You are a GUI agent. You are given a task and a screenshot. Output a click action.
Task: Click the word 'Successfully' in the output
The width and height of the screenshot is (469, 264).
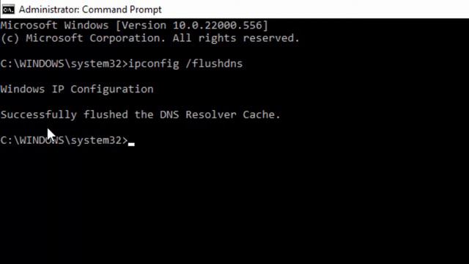coord(39,114)
